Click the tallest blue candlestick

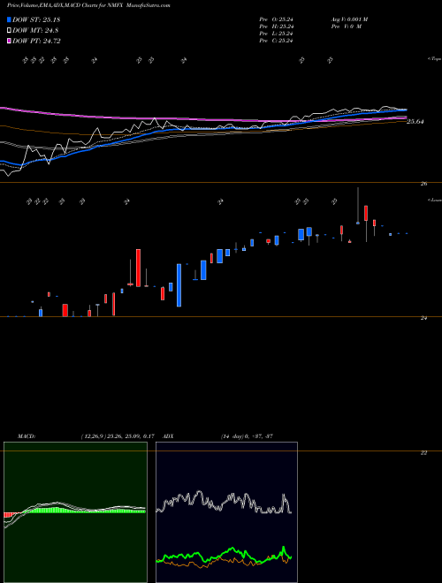[x=179, y=285]
